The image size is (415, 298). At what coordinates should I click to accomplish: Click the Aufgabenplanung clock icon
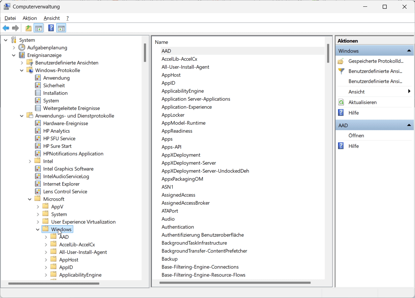tap(22, 47)
